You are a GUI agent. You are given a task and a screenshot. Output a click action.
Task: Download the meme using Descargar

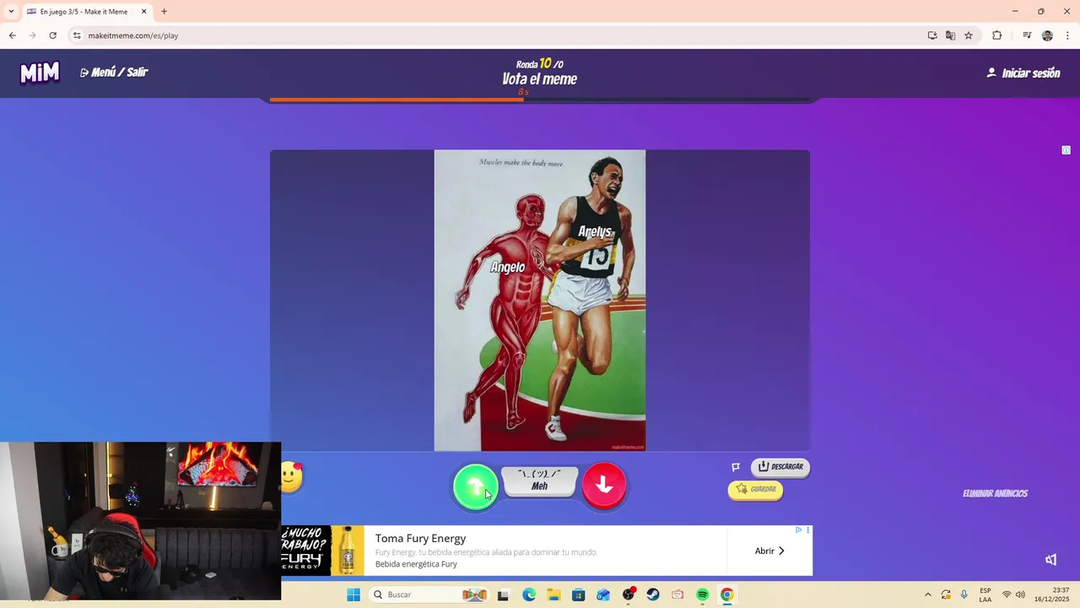pos(780,467)
